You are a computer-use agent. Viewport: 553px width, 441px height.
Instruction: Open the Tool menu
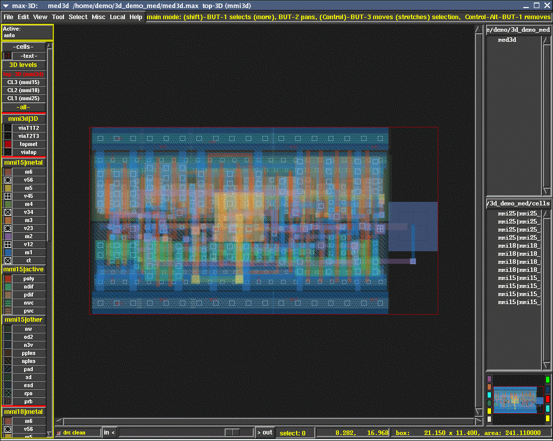point(58,17)
